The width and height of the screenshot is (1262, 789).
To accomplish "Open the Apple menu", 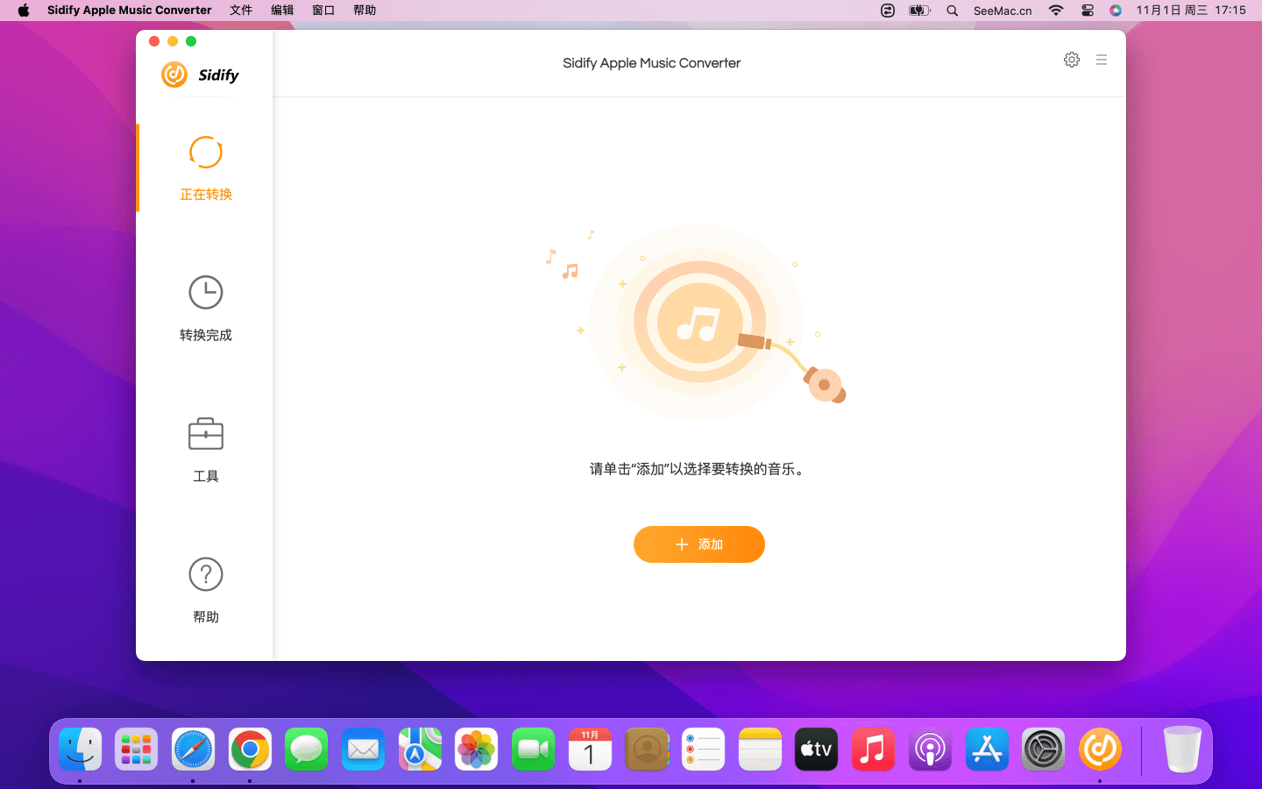I will tap(24, 11).
